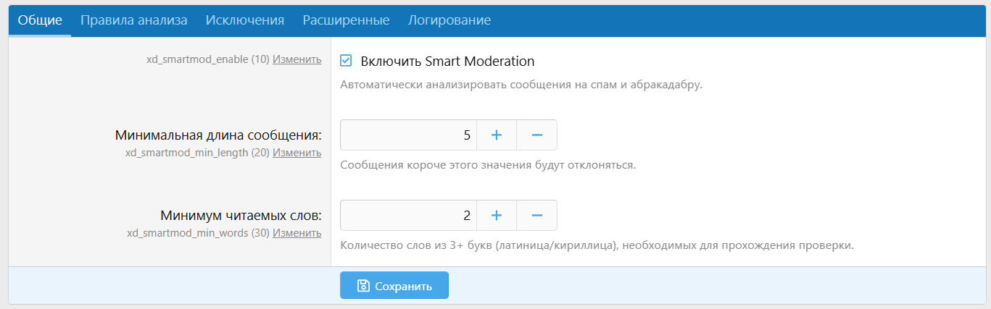
Task: Select the Логирование tab
Action: click(449, 20)
